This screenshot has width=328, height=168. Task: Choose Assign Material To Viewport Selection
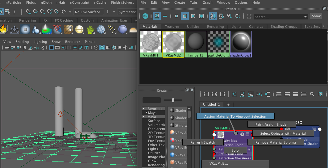coord(235,116)
